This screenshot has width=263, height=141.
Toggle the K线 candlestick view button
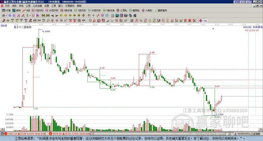26,10
